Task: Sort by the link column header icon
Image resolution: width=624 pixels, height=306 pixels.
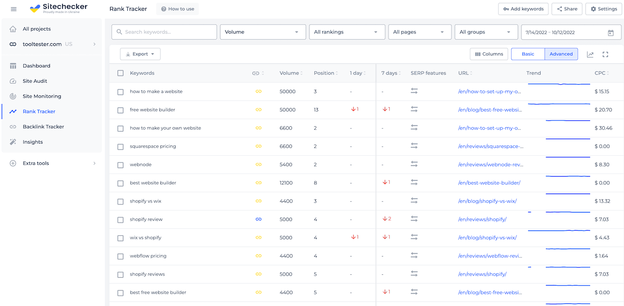Action: point(258,73)
